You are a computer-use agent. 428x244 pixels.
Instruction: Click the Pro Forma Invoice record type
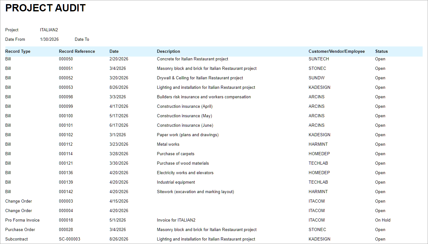pyautogui.click(x=22, y=220)
